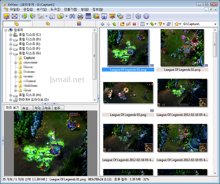The height and width of the screenshot is (184, 220).
Task: Click the fullscreen view toolbar icon
Action: [15, 16]
